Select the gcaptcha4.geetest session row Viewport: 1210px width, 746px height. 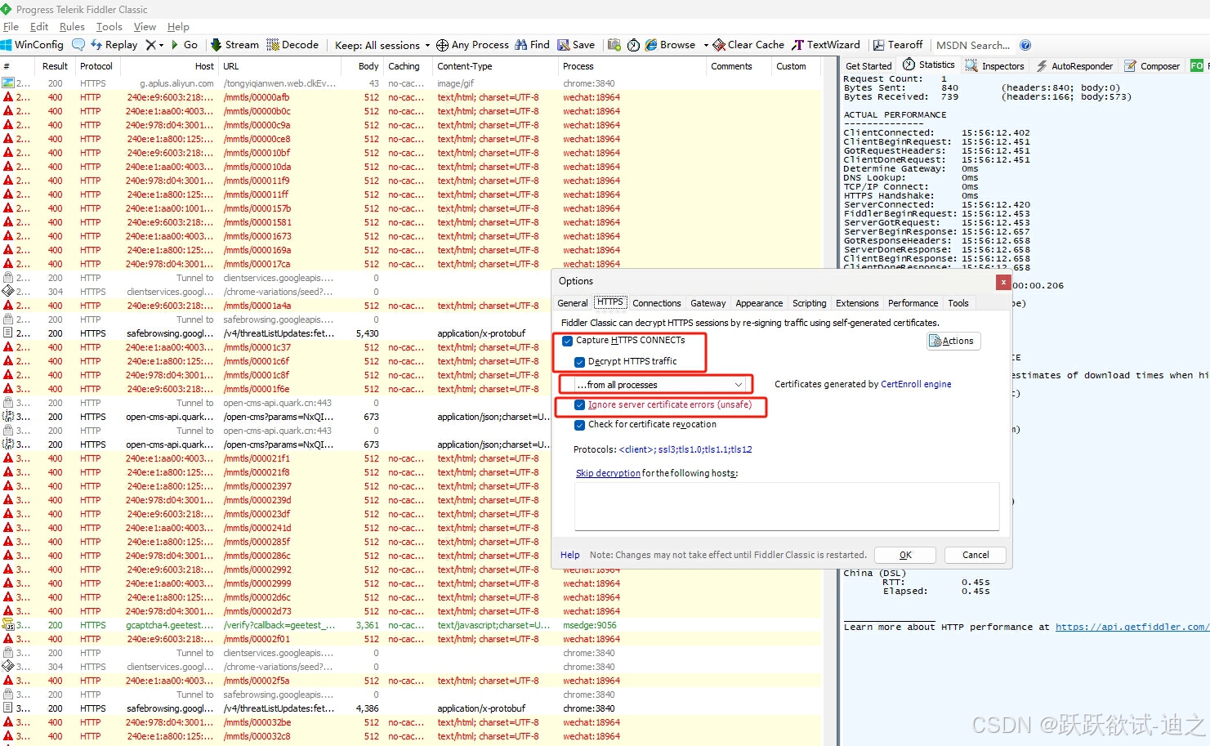pyautogui.click(x=410, y=625)
